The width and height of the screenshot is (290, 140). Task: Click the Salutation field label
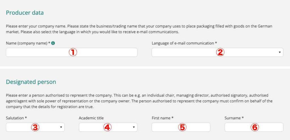(16, 118)
